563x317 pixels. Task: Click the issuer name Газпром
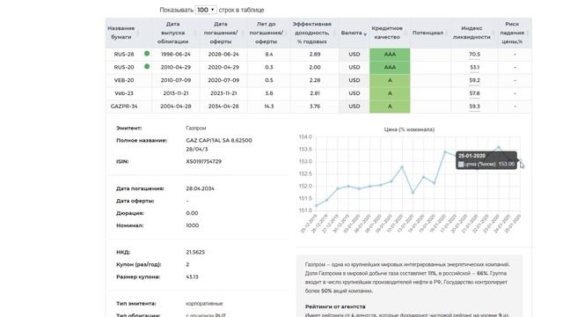[195, 128]
